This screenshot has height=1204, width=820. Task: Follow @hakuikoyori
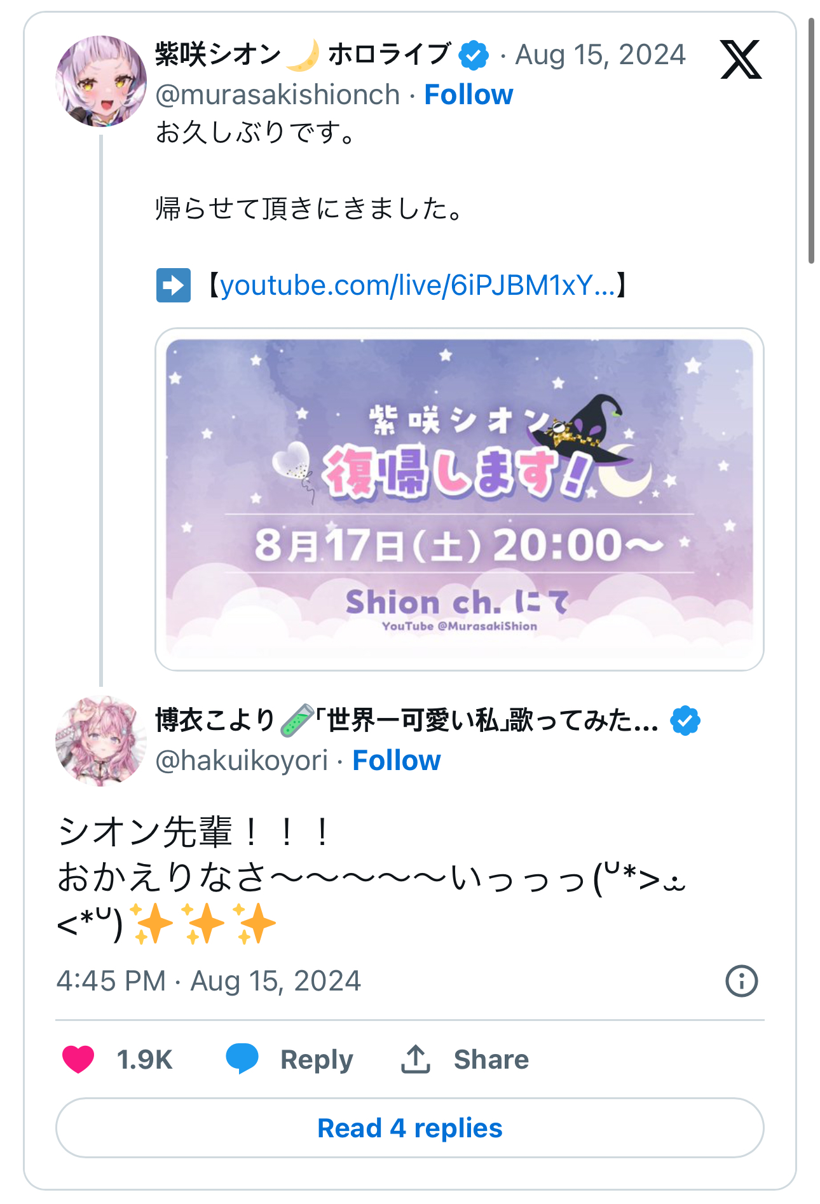click(x=397, y=761)
